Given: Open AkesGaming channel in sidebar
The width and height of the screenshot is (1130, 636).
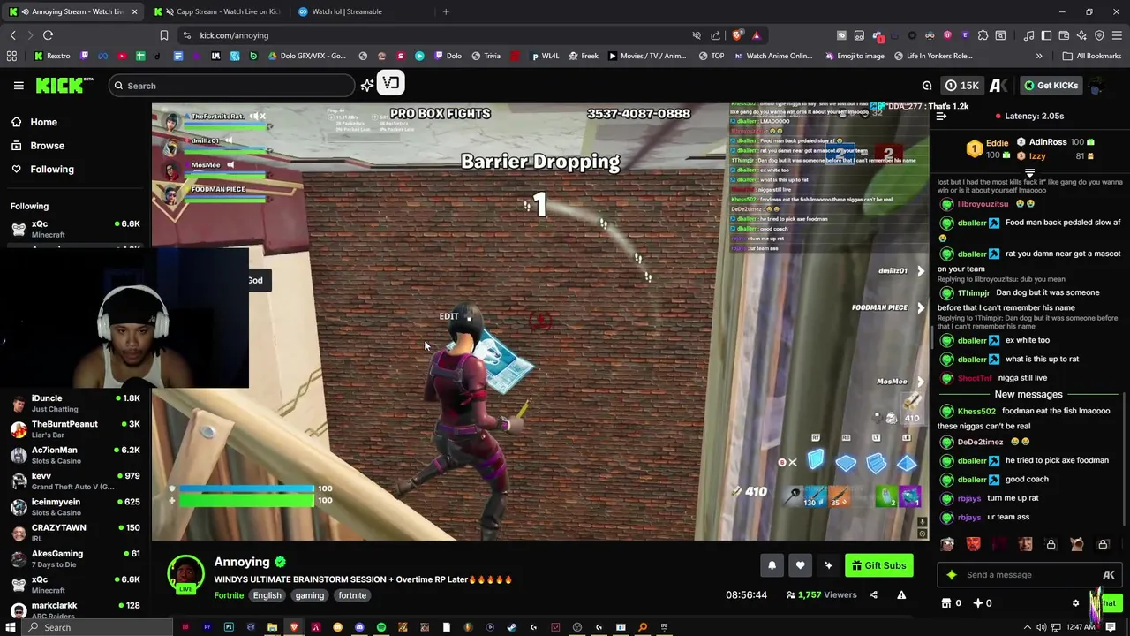Looking at the screenshot, I should 75,558.
